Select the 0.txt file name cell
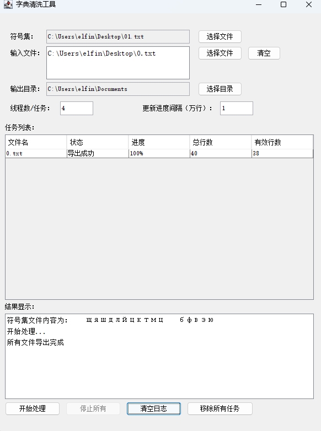321x431 pixels. point(36,153)
